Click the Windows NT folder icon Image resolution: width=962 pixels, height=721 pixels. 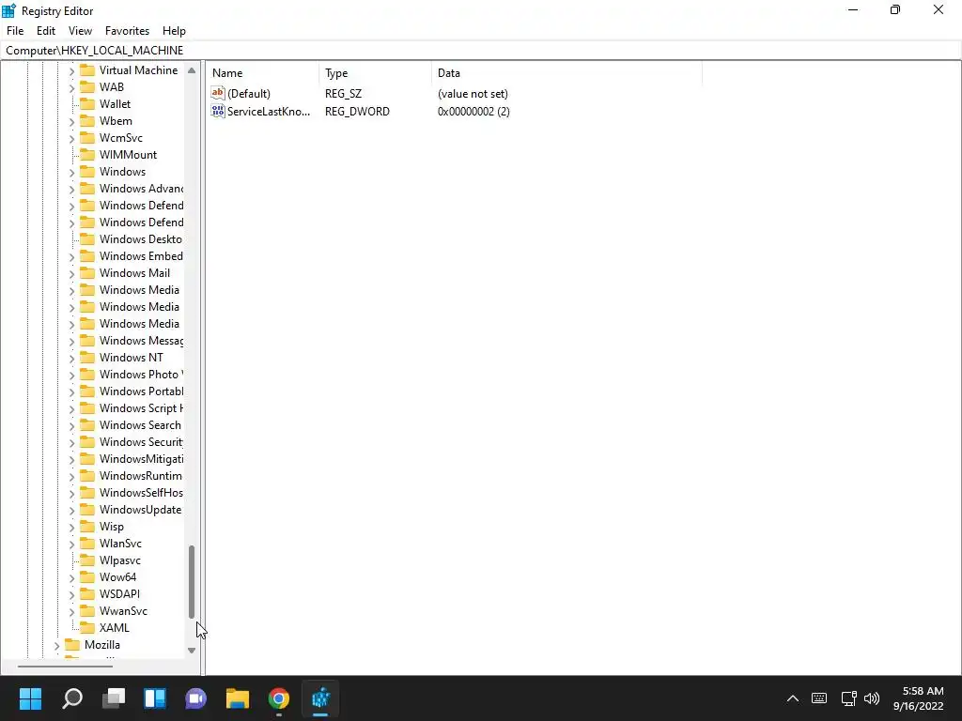pyautogui.click(x=87, y=357)
